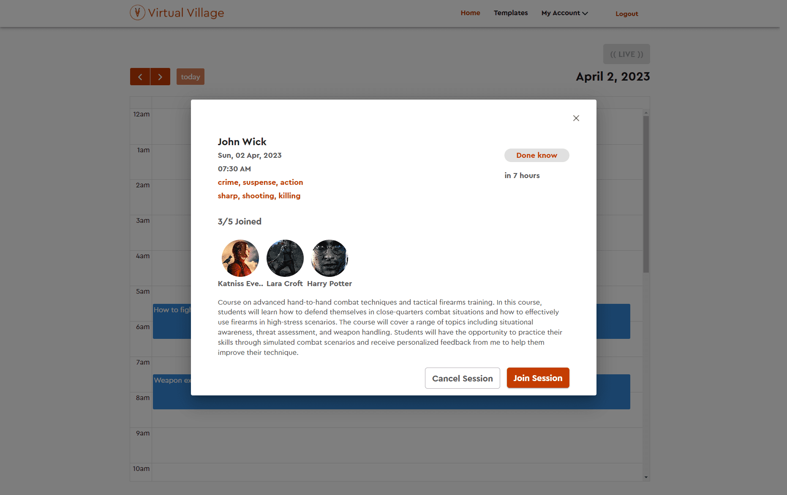The width and height of the screenshot is (787, 495).
Task: Click the '07:30 AM' time text
Action: pos(234,169)
